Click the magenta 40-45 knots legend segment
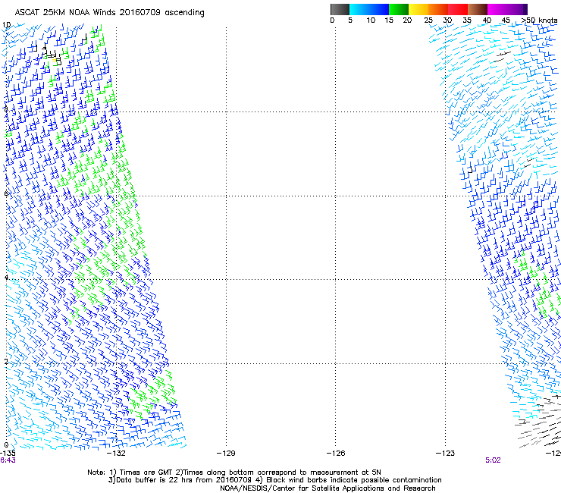 point(497,9)
